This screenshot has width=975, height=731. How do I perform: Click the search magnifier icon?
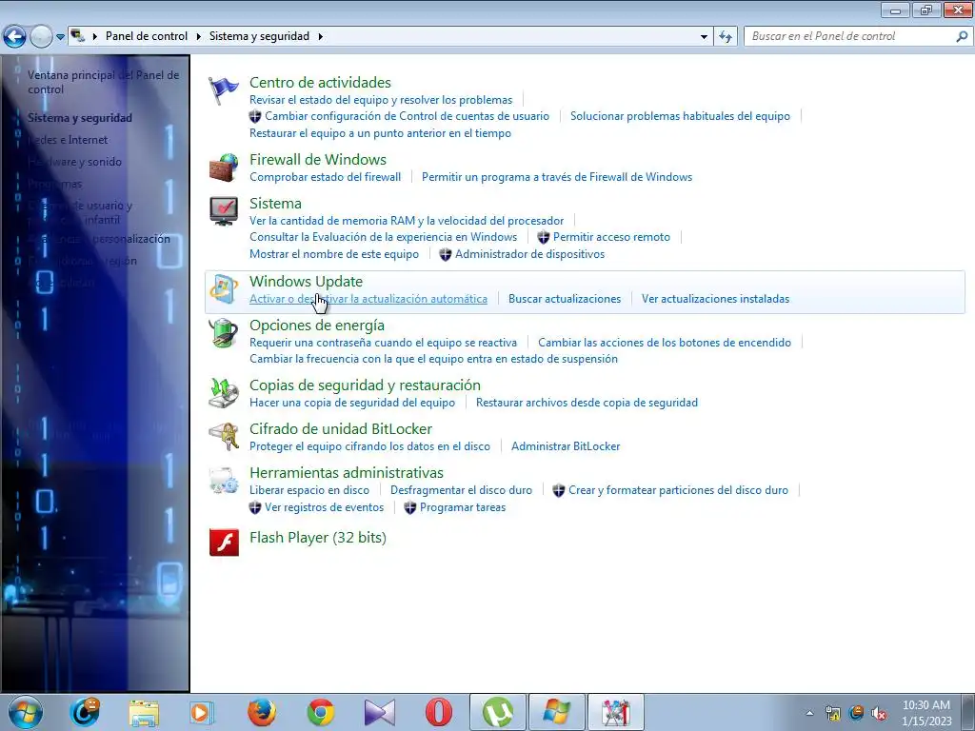962,37
